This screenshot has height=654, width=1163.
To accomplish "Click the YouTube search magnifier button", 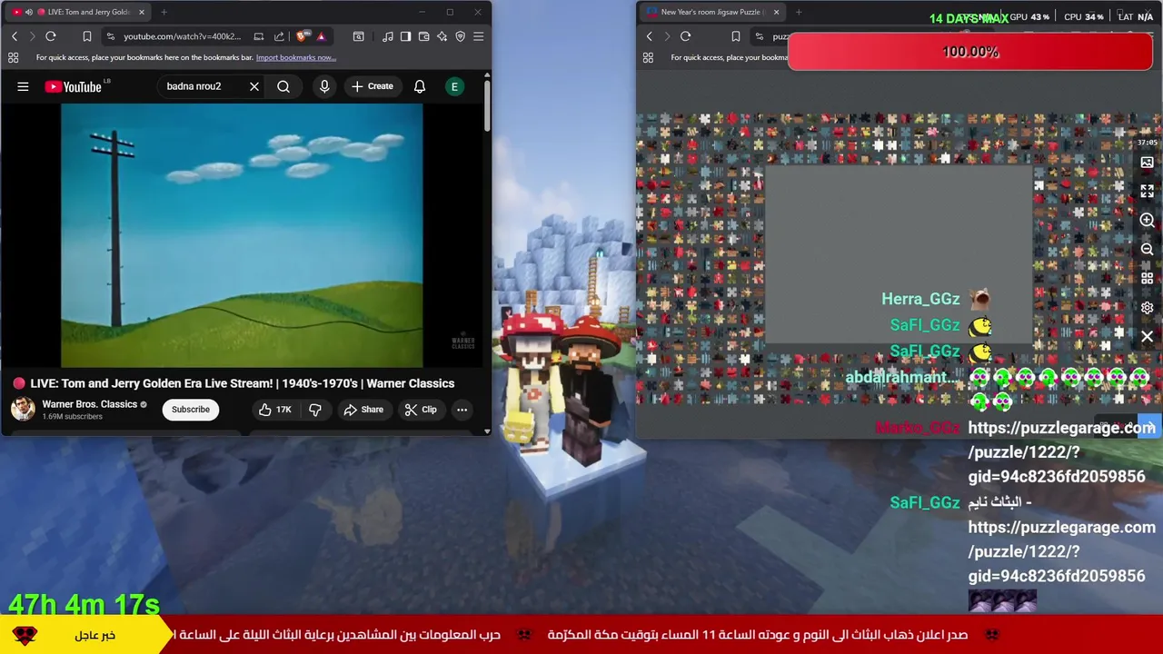I will (x=283, y=86).
